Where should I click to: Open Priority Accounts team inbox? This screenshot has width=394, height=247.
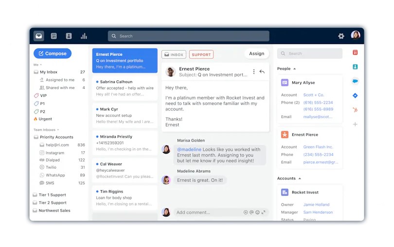tap(54, 137)
